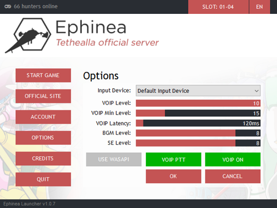Click the 'Input Device:' label
The image size is (277, 208).
pos(114,91)
